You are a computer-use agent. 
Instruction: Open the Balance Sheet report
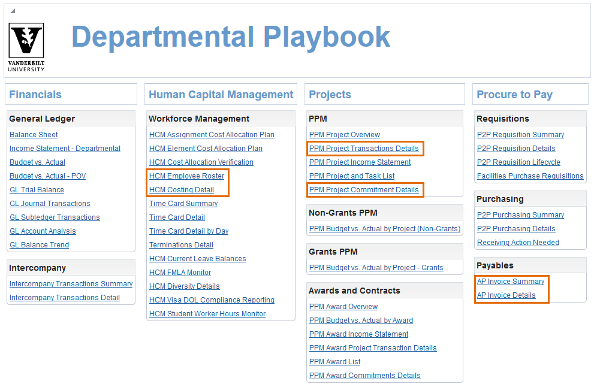click(34, 135)
